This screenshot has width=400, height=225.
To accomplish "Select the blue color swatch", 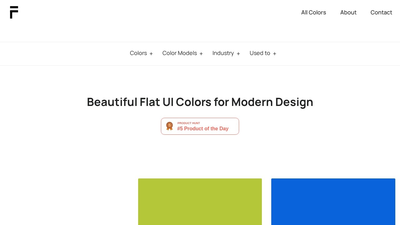I will click(x=333, y=202).
